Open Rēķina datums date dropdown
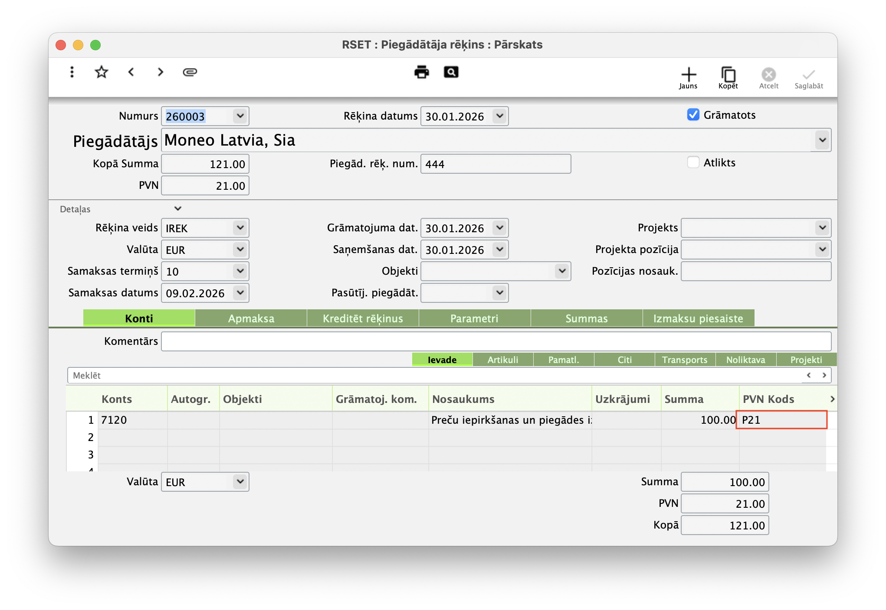This screenshot has height=610, width=886. [499, 116]
